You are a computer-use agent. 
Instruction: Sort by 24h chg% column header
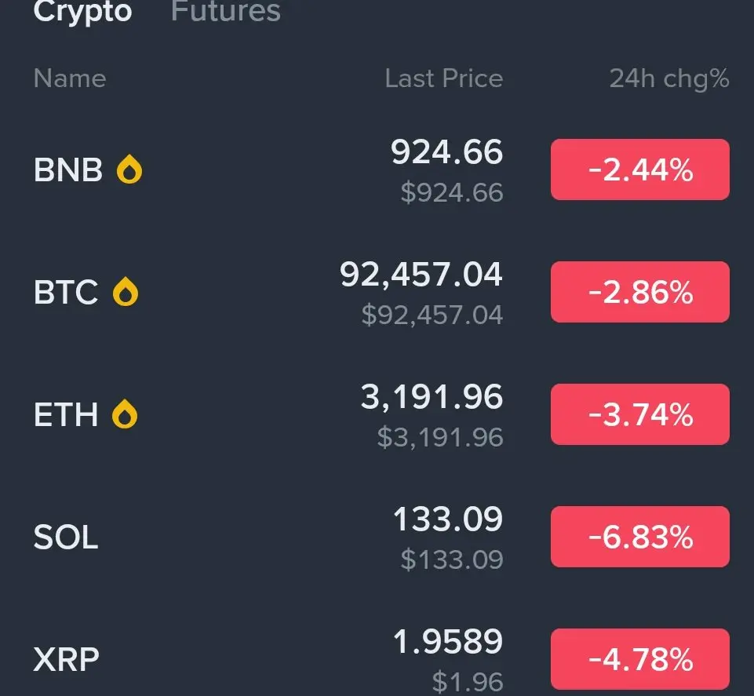coord(669,78)
